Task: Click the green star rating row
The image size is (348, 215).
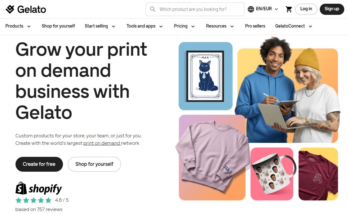Action: click(x=33, y=200)
